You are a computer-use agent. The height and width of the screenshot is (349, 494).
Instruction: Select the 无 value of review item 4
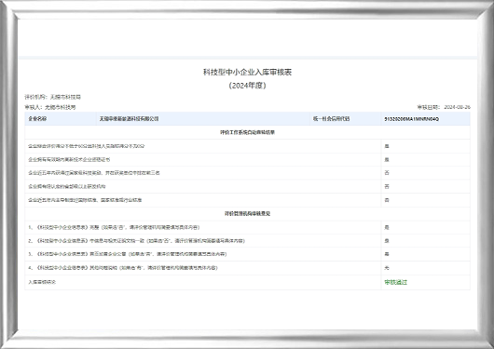(x=387, y=268)
